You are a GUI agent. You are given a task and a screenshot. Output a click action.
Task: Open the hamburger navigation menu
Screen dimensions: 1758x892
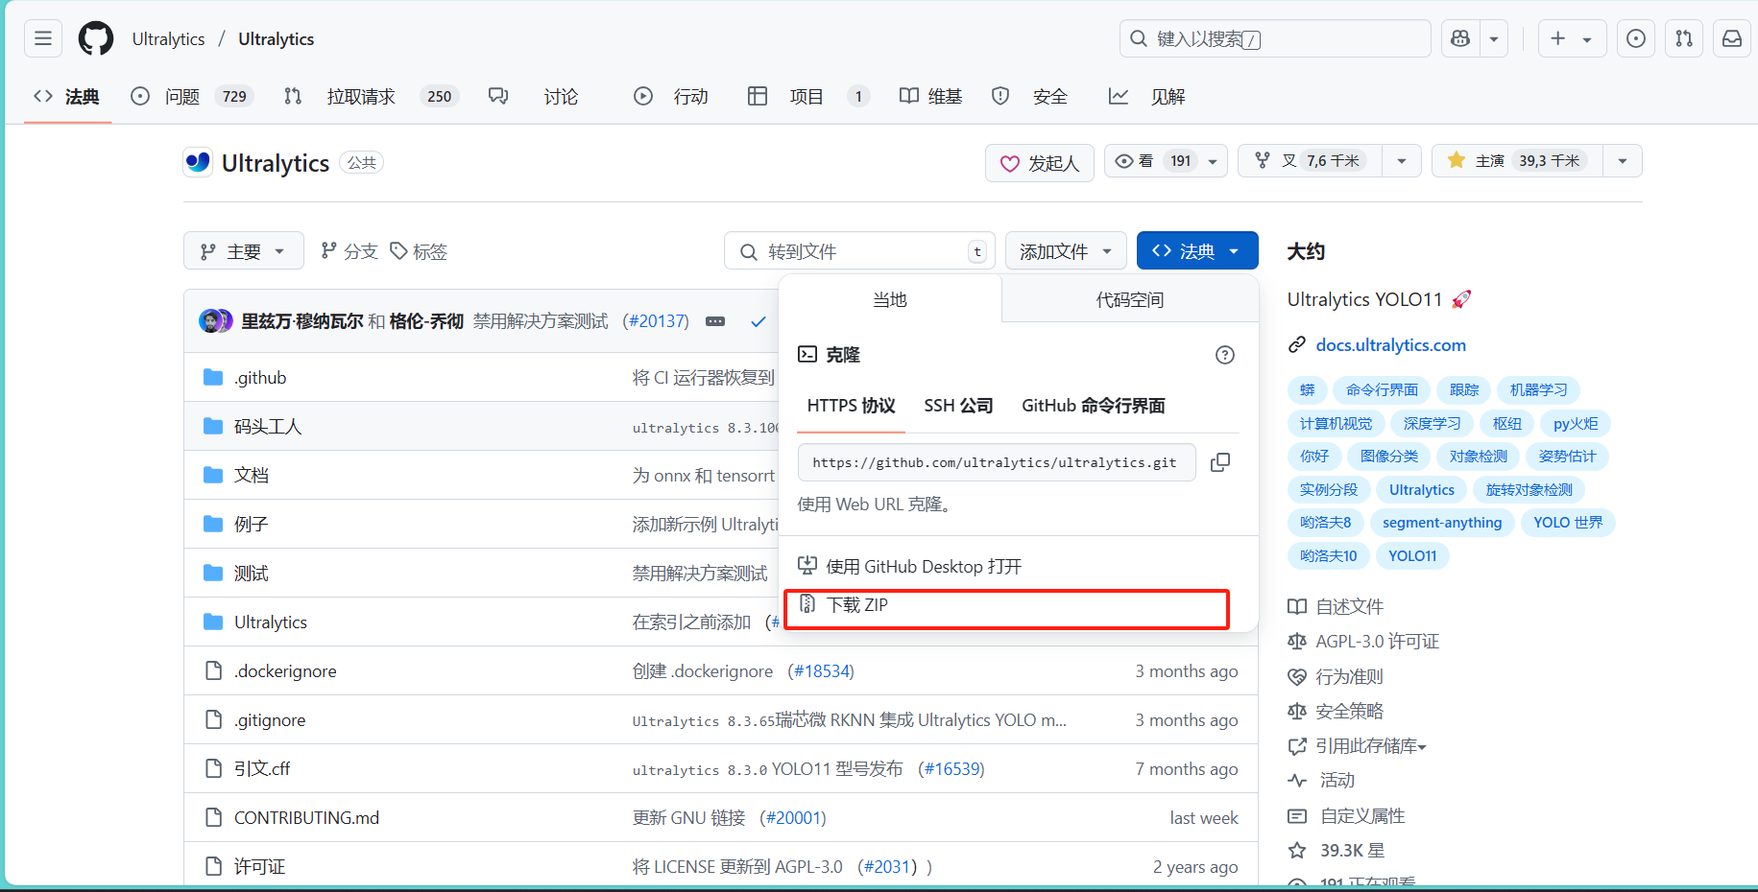42,38
